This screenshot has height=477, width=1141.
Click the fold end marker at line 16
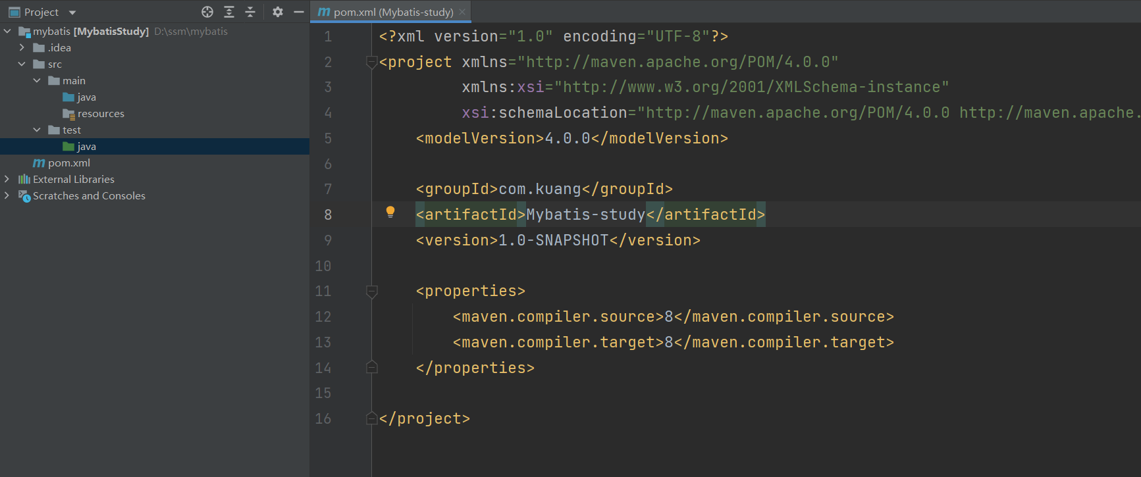pos(372,418)
